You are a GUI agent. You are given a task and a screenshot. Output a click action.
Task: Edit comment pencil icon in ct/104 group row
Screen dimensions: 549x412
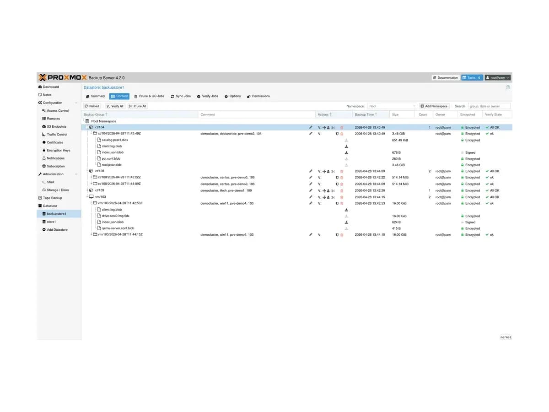[x=311, y=127]
